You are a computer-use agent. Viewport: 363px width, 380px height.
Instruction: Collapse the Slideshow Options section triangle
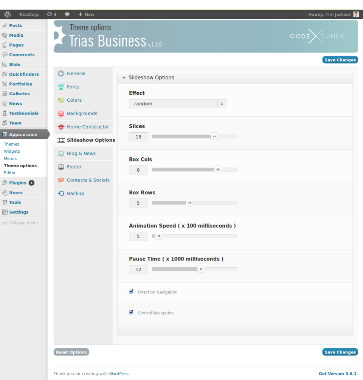[x=124, y=78]
